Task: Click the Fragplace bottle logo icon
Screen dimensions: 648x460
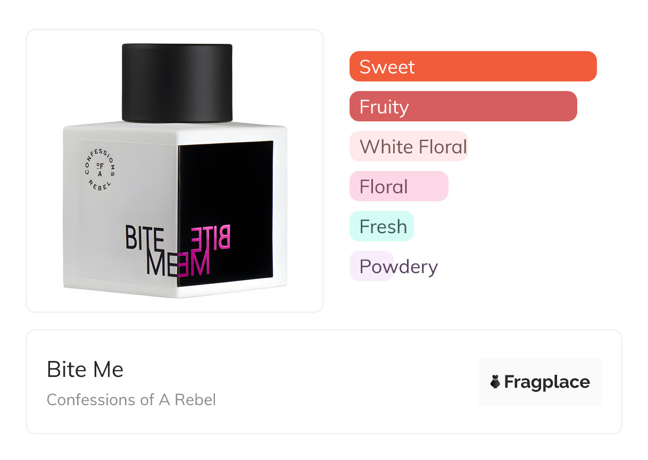Action: pos(495,382)
